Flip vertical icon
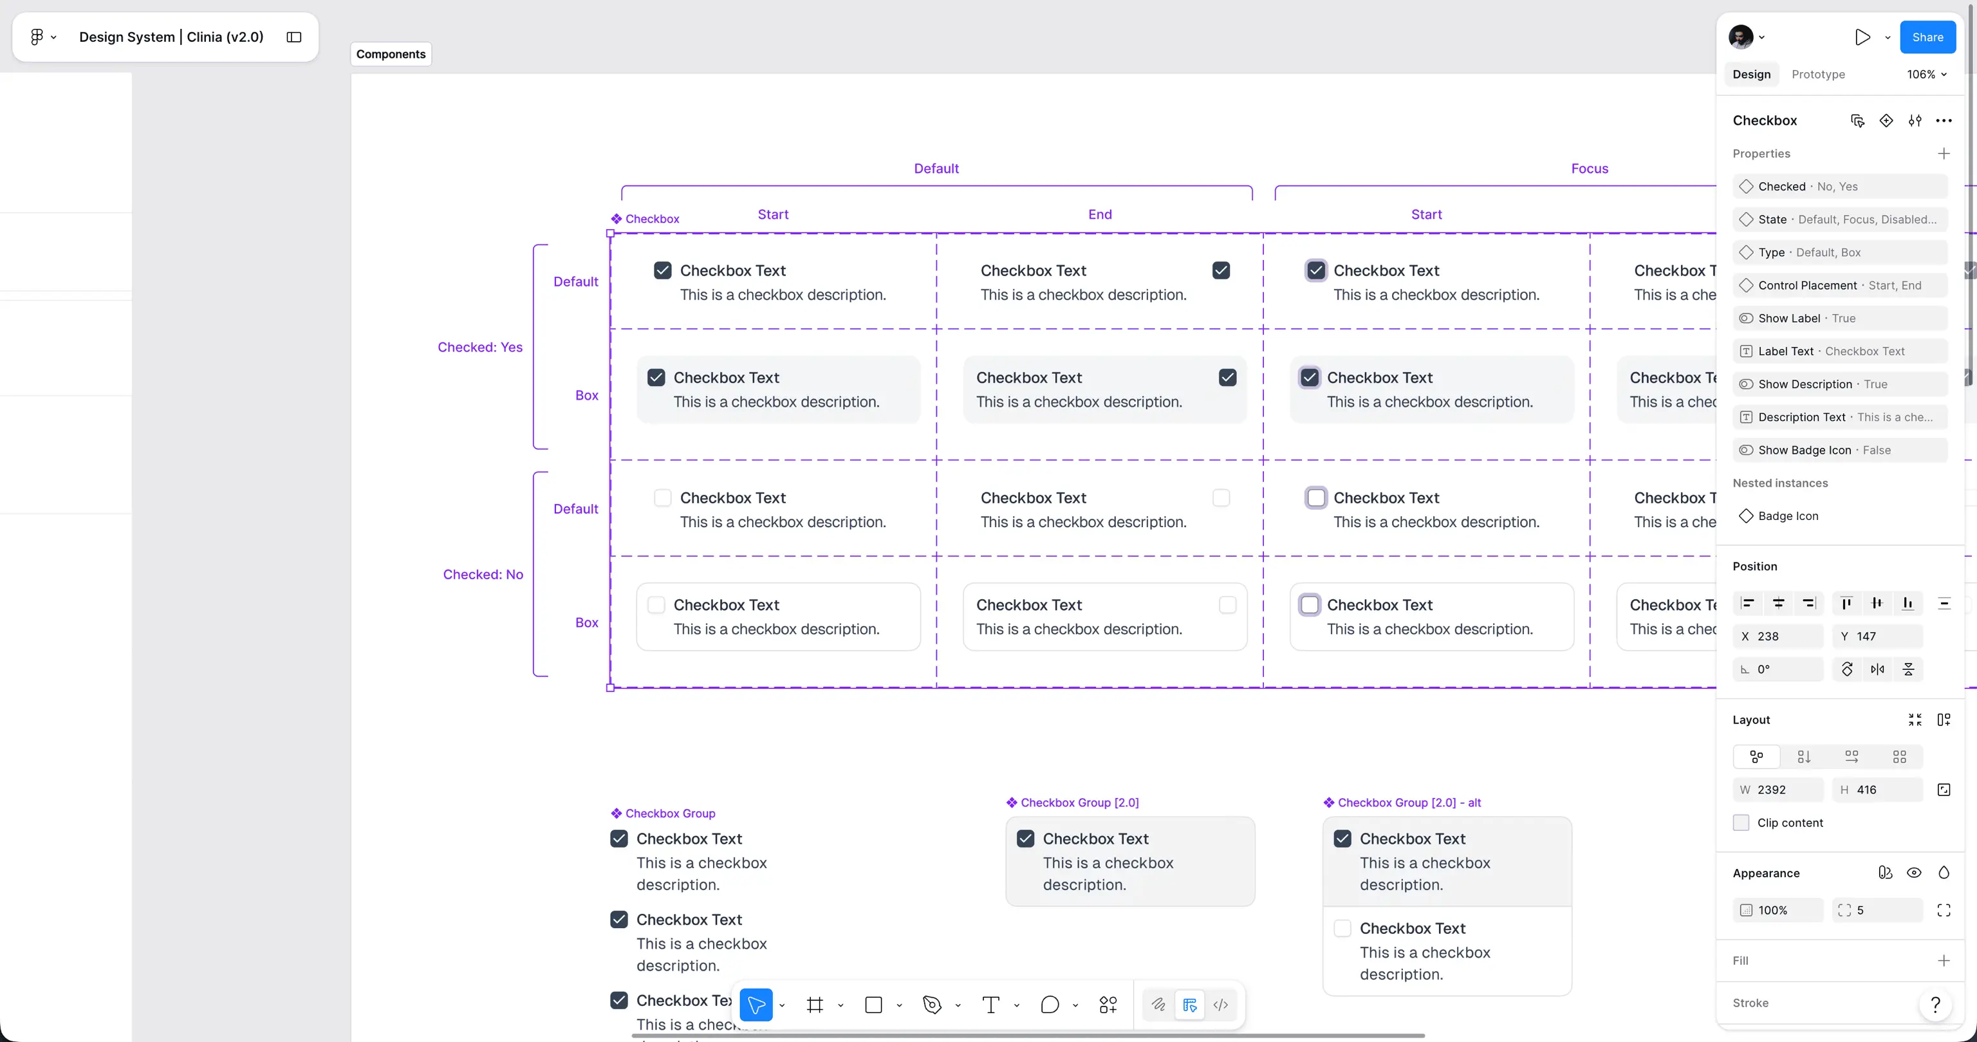This screenshot has width=1977, height=1042. coord(1909,669)
